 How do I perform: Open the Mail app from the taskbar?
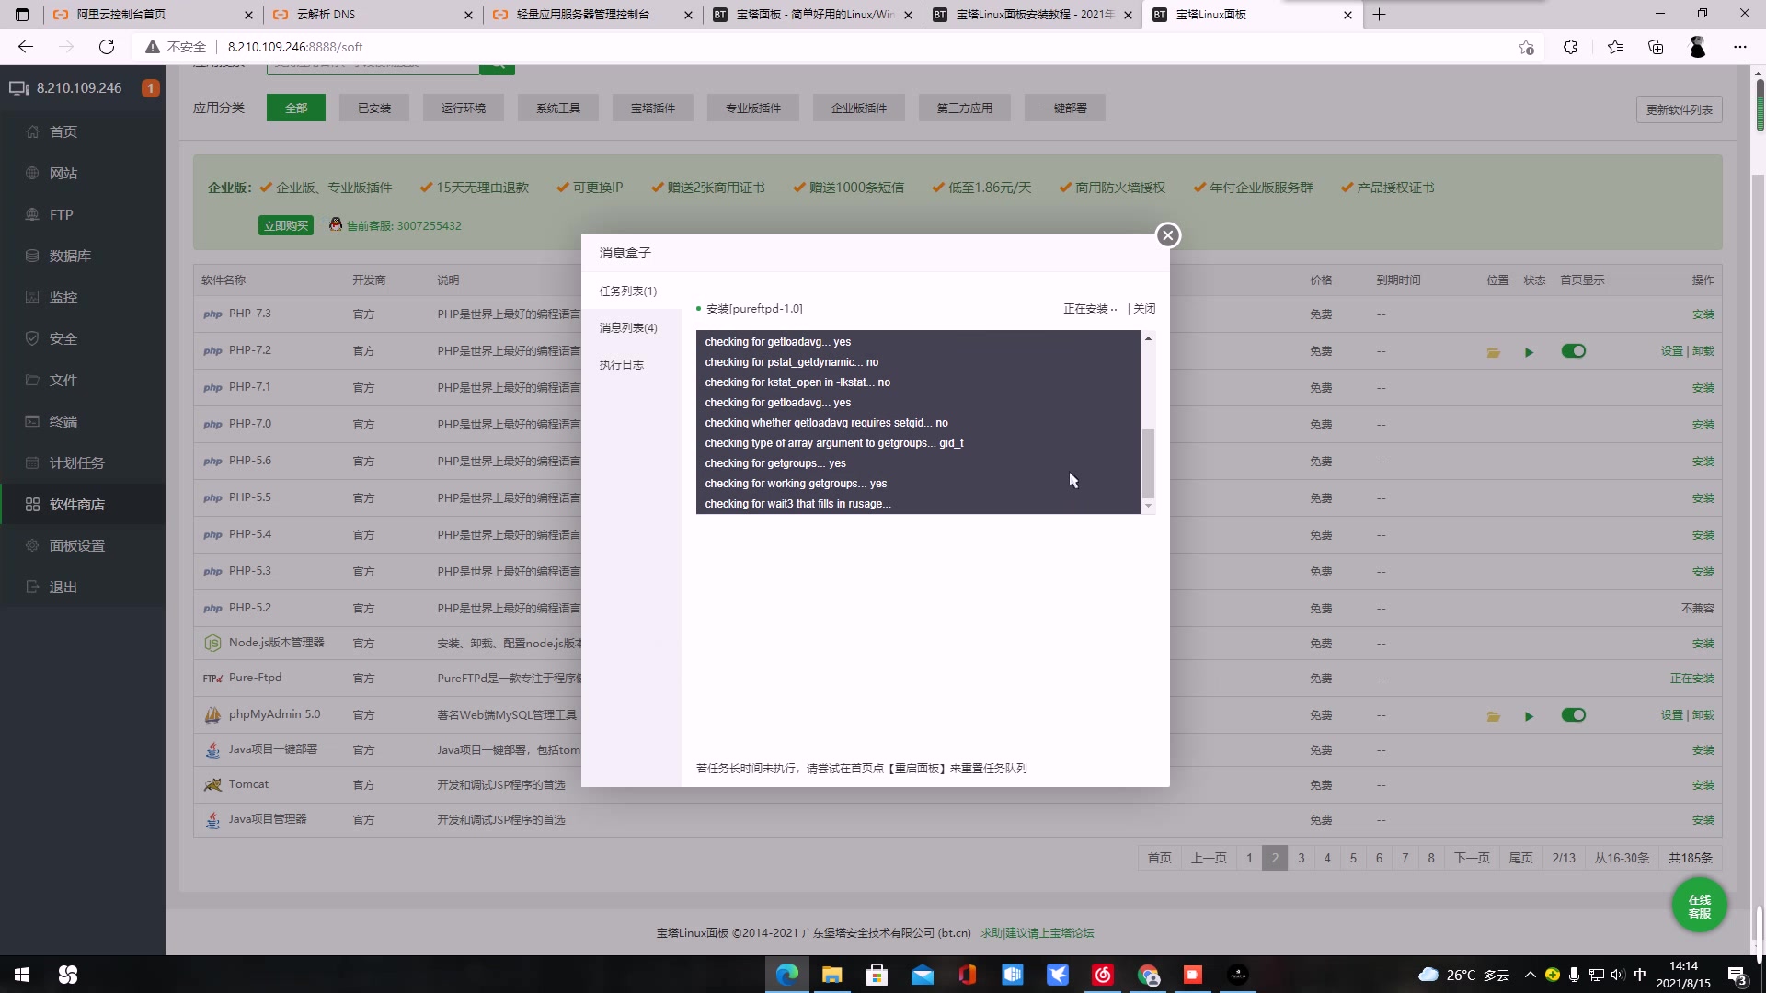pyautogui.click(x=922, y=975)
